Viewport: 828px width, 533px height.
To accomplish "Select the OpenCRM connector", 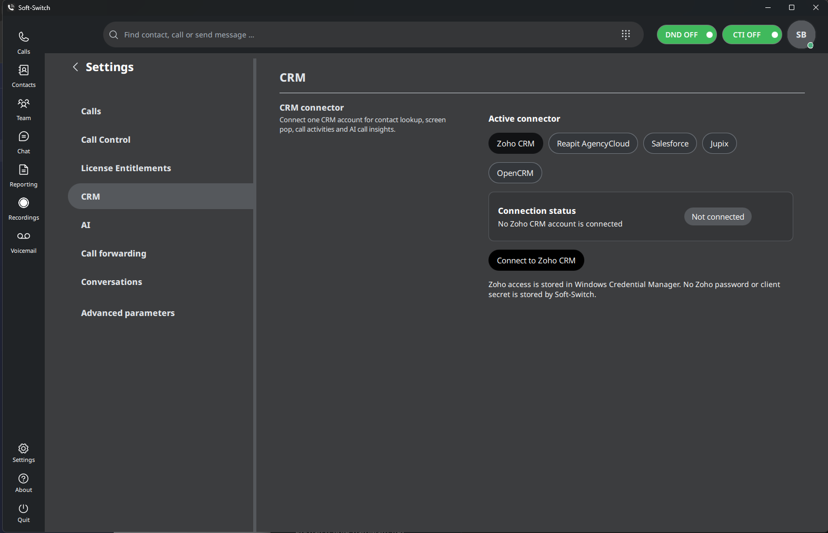I will (515, 173).
